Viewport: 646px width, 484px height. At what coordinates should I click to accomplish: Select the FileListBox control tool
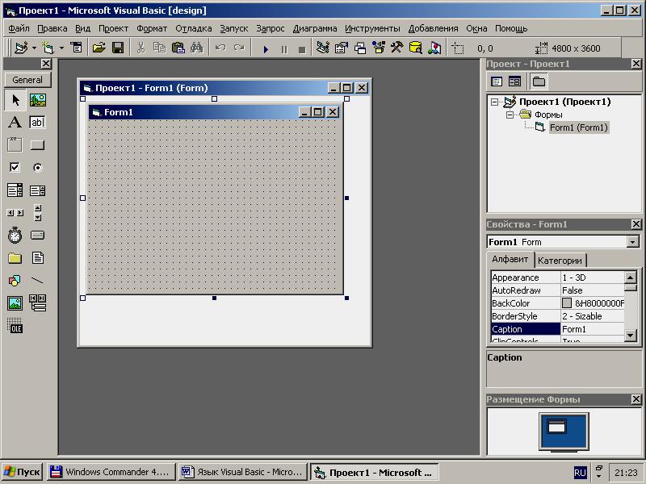pyautogui.click(x=37, y=258)
